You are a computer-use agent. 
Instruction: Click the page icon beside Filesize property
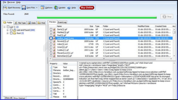(x=51, y=97)
